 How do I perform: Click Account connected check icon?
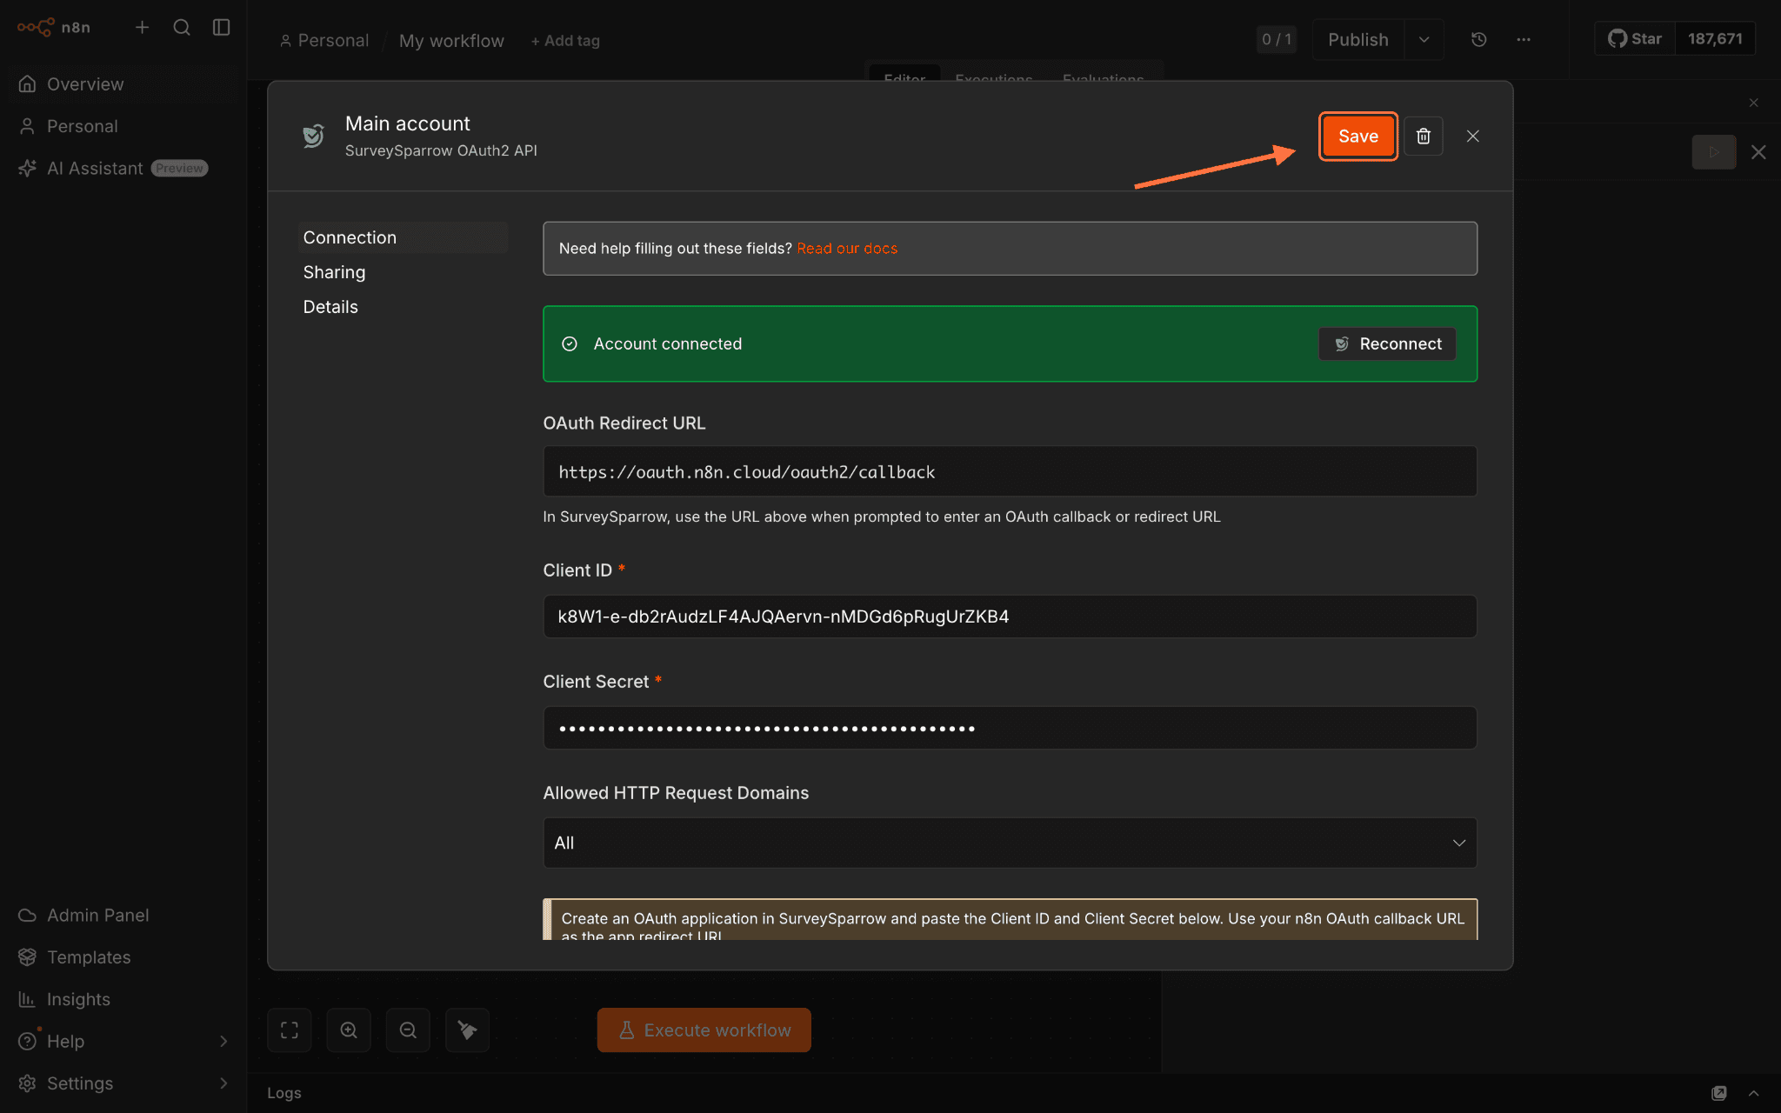pyautogui.click(x=570, y=344)
